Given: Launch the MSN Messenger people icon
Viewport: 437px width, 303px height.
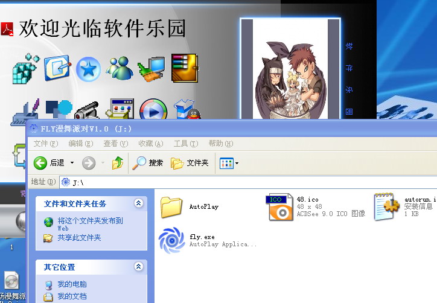Looking at the screenshot, I should [x=120, y=68].
